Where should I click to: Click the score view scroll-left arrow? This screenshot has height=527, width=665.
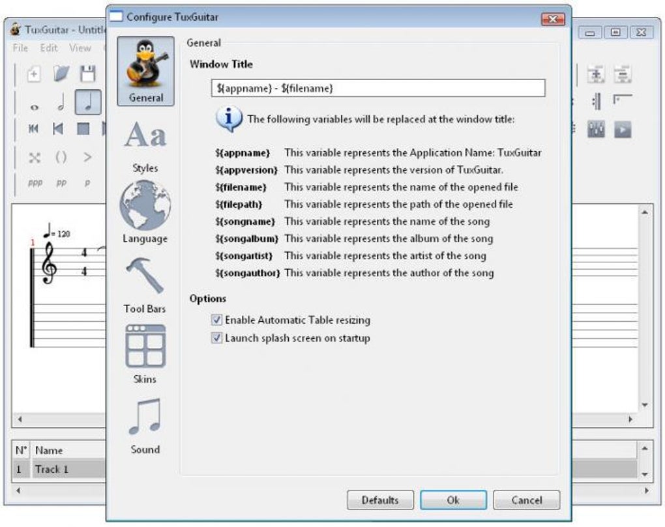[x=20, y=420]
